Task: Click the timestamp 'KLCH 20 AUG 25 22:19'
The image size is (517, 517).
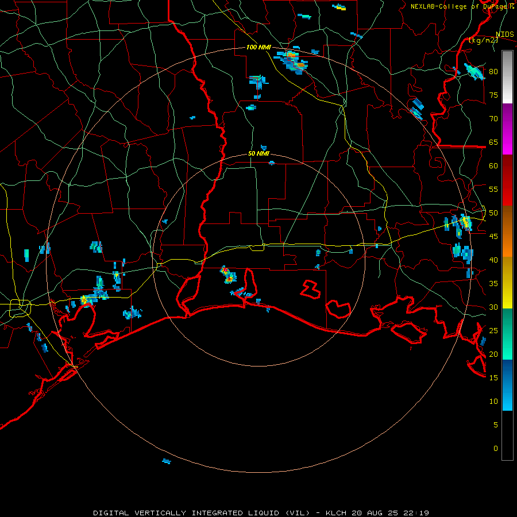Action: coord(377,513)
